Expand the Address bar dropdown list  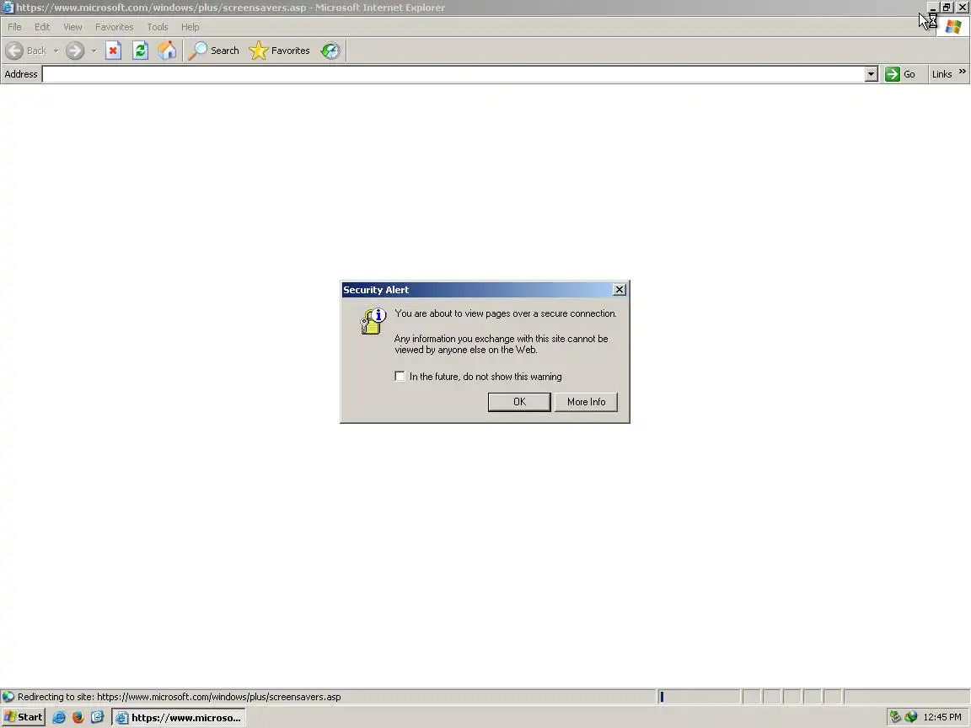click(x=872, y=74)
